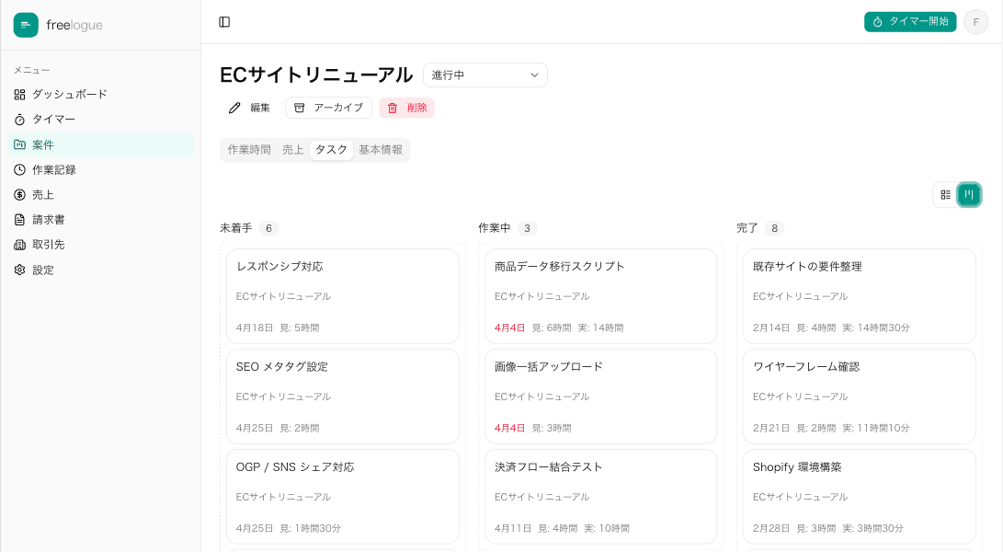The height and width of the screenshot is (552, 1003).
Task: Open the レスポンシブ対応 task card
Action: pos(342,295)
